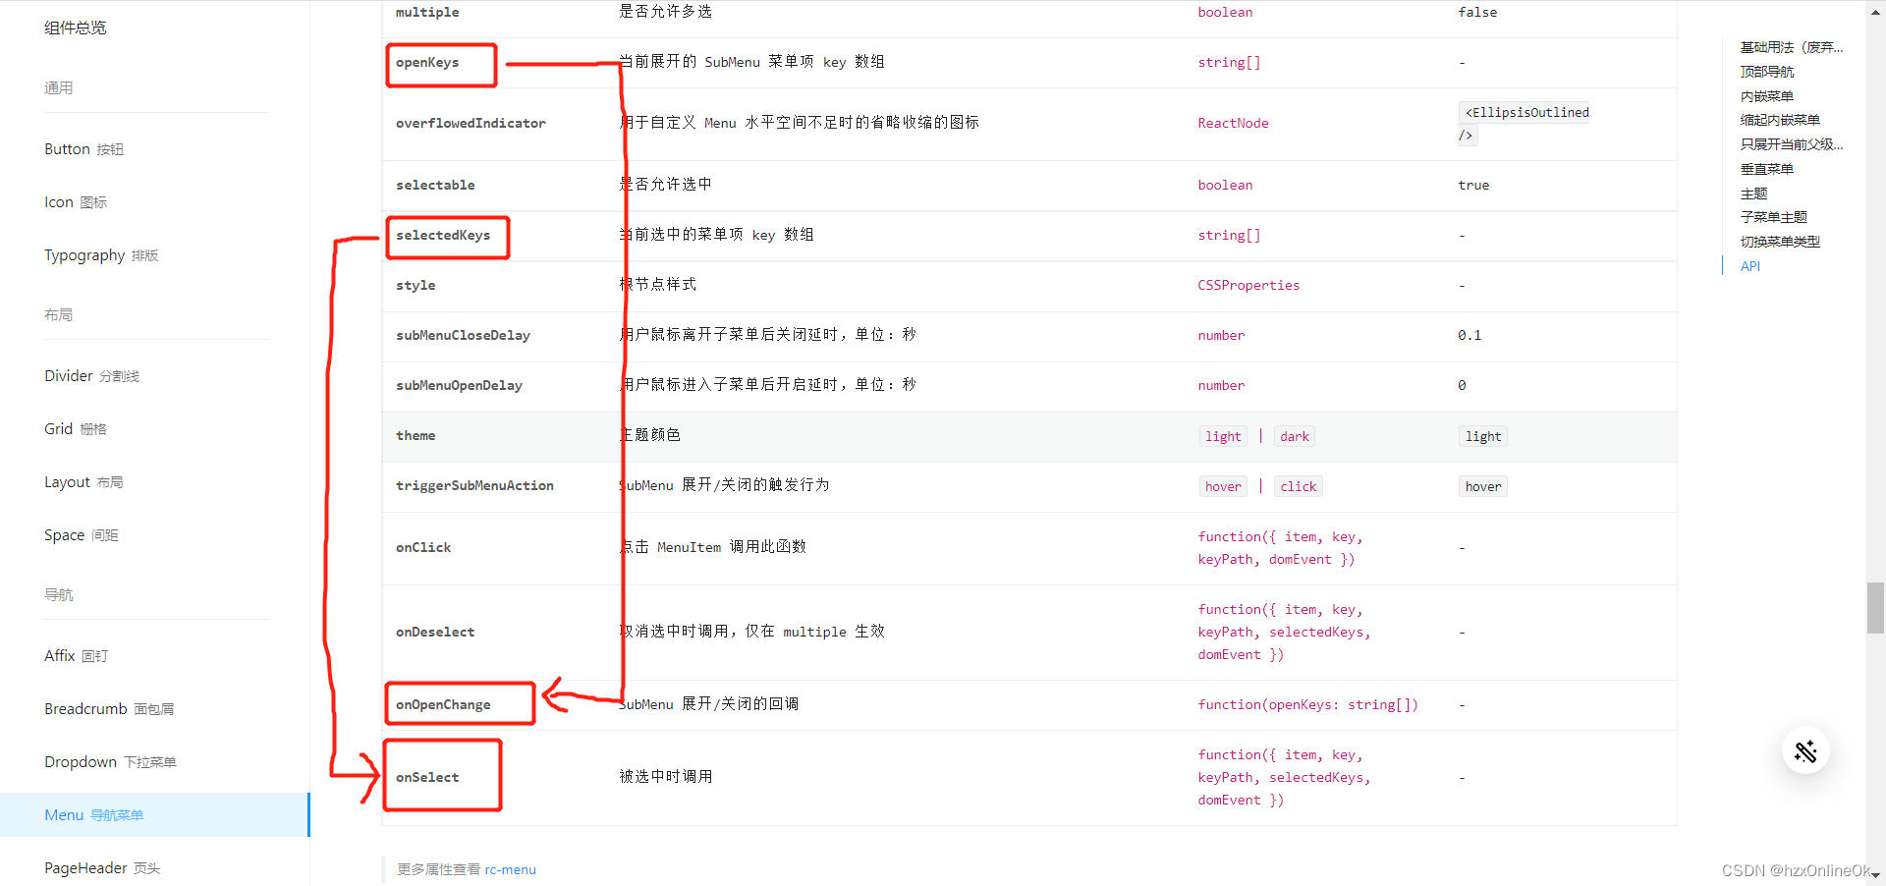
Task: Click selectable property name
Action: [435, 185]
